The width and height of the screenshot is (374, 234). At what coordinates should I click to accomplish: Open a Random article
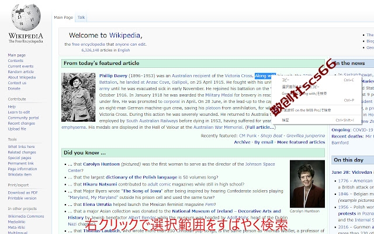[x=21, y=71]
